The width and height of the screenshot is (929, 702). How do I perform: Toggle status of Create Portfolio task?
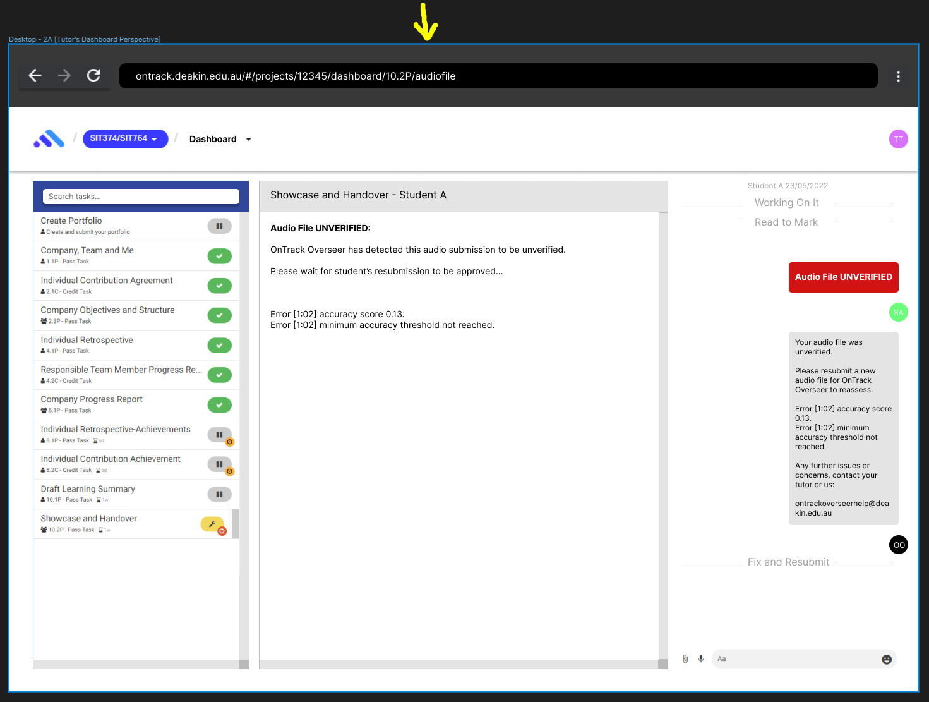[x=219, y=226]
